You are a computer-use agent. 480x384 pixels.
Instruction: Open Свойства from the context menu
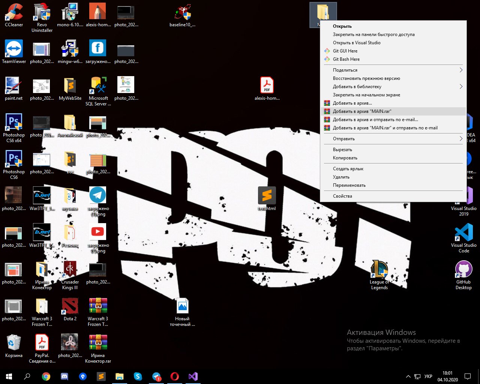tap(393, 196)
